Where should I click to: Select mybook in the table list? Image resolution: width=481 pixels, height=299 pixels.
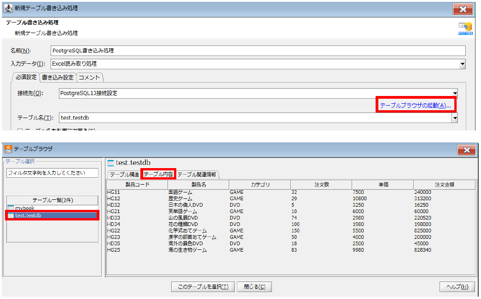tap(25, 209)
